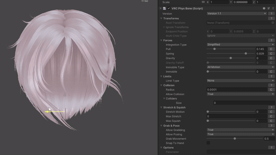This screenshot has width=276, height=155.
Task: Click the Colliders Size input field
Action: (x=244, y=103)
